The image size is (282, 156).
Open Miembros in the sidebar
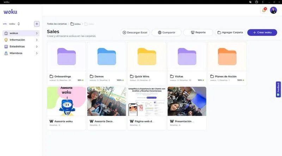[x=21, y=53]
